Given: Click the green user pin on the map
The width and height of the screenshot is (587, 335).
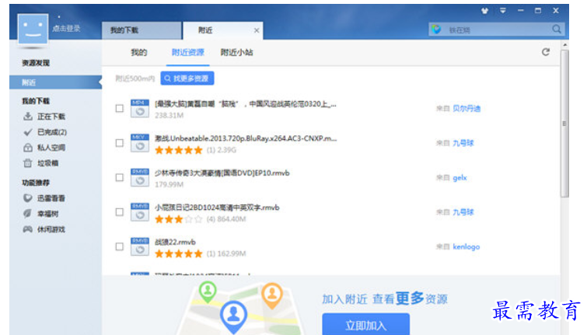Looking at the screenshot, I should [208, 291].
